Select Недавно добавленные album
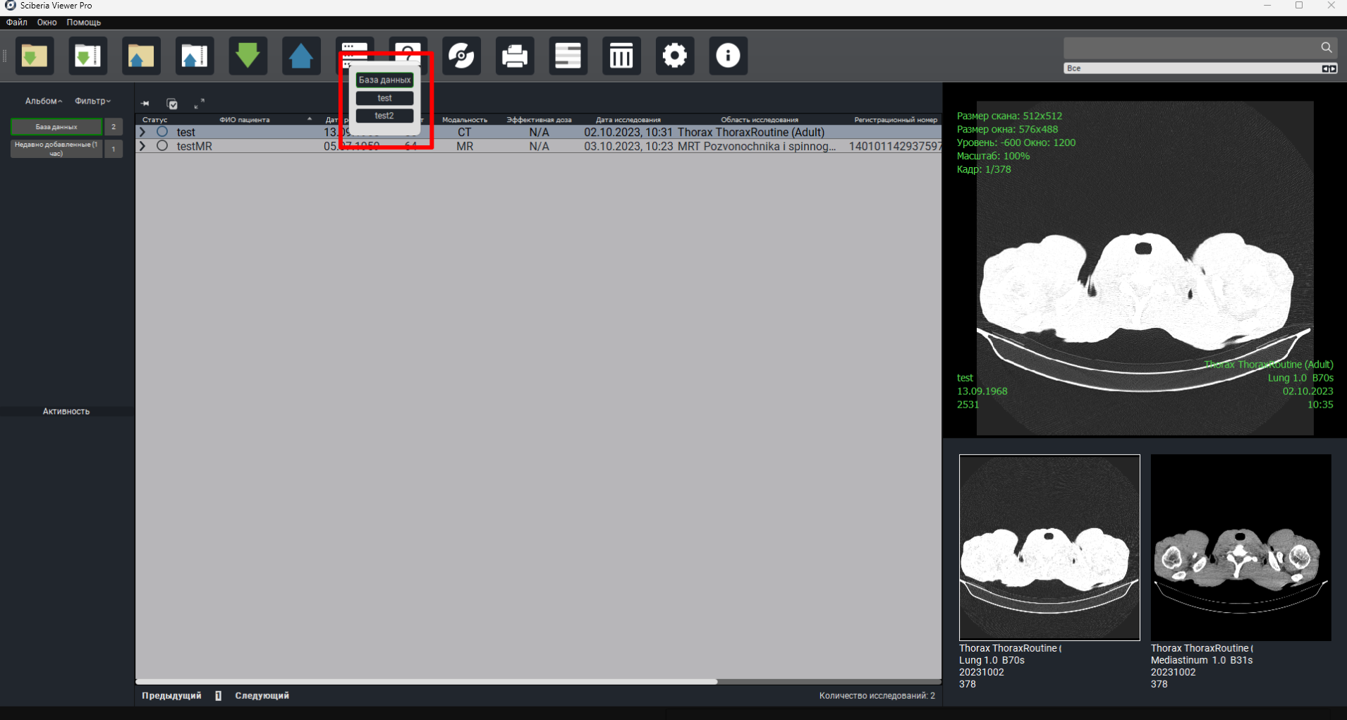Screen dimensions: 1347x720 pos(56,149)
